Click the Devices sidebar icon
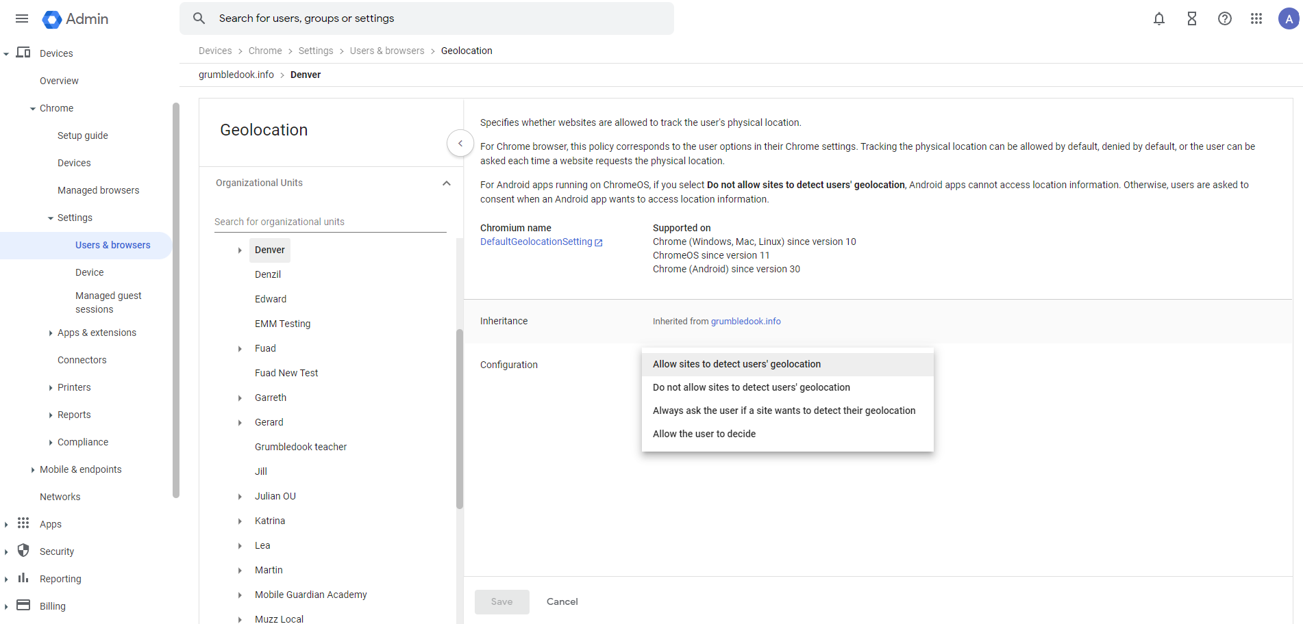 point(23,53)
